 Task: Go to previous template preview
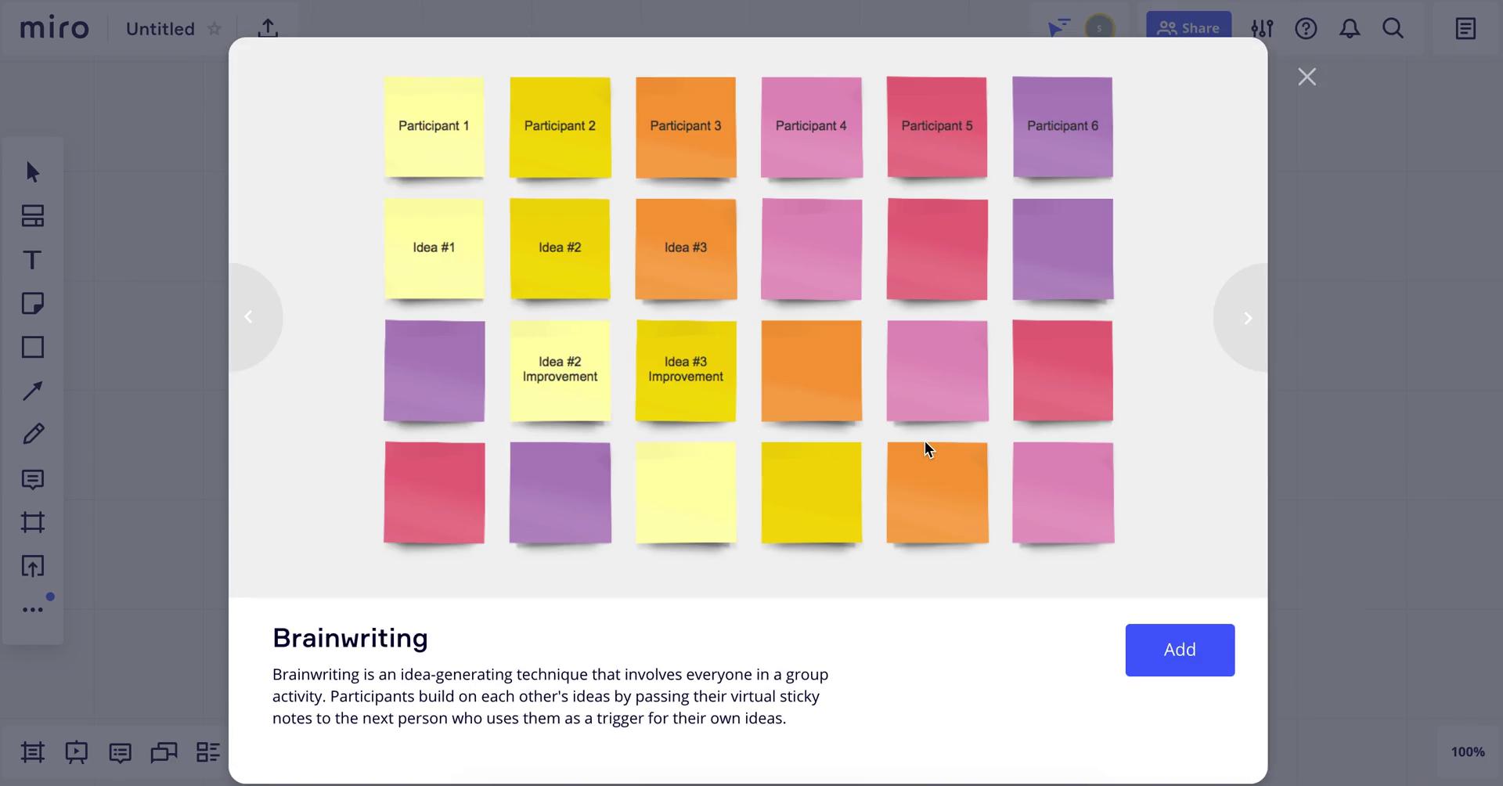tap(249, 317)
